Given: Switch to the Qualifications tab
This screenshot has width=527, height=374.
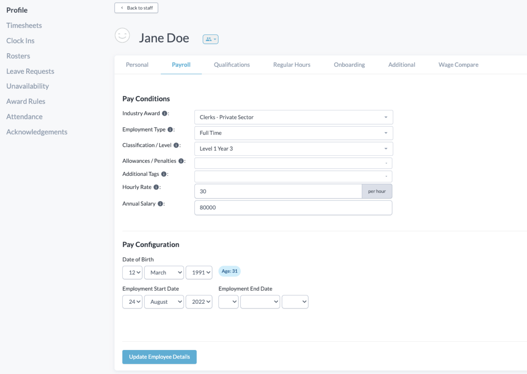Looking at the screenshot, I should (x=232, y=65).
